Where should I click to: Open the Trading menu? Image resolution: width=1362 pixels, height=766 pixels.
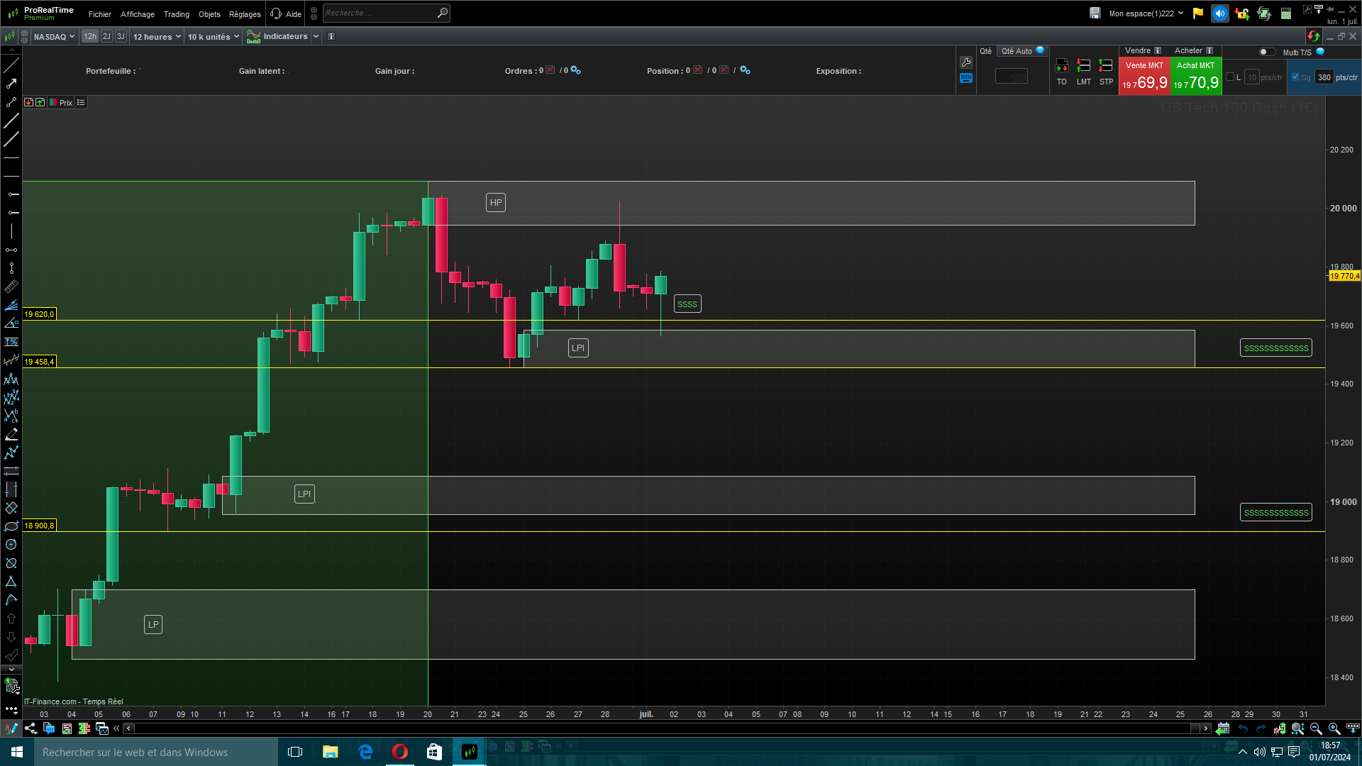[x=176, y=14]
